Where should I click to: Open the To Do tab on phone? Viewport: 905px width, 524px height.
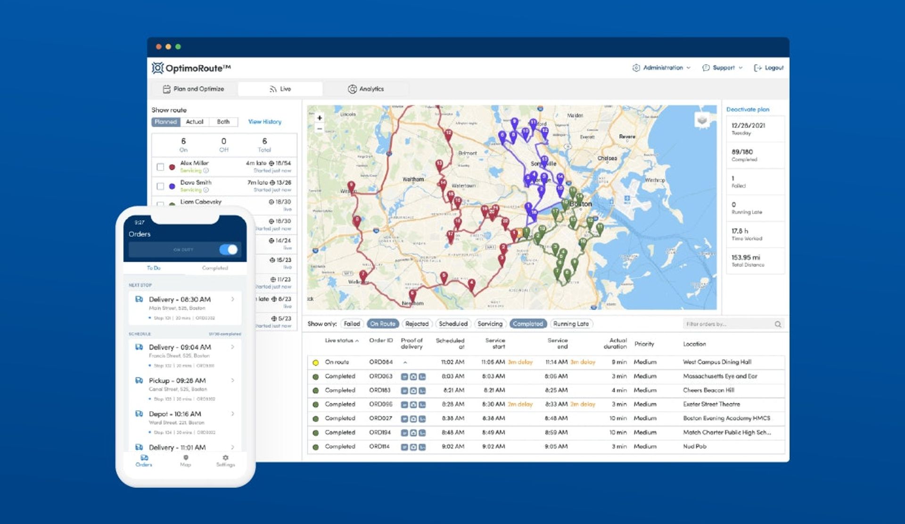(x=154, y=268)
